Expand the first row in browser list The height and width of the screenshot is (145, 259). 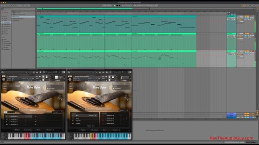point(13,12)
